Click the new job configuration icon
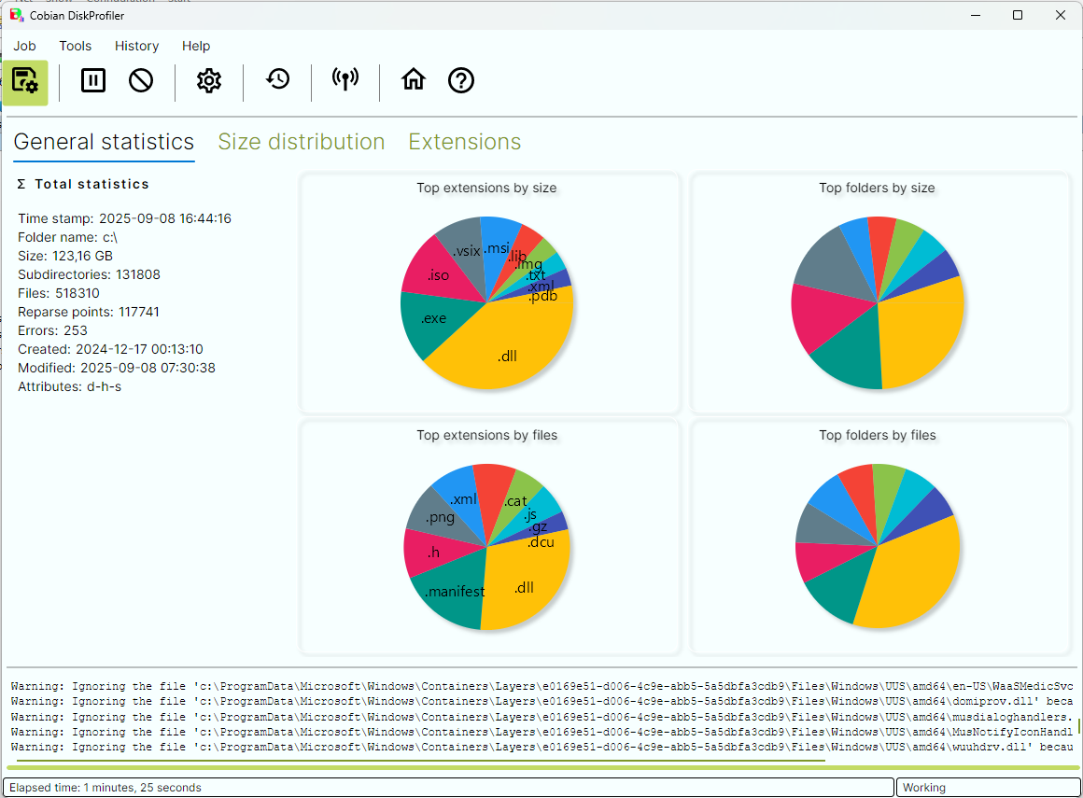Image resolution: width=1083 pixels, height=798 pixels. [25, 81]
